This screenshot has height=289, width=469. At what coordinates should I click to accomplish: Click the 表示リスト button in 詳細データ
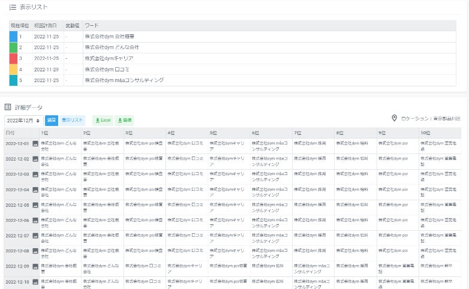(x=72, y=121)
